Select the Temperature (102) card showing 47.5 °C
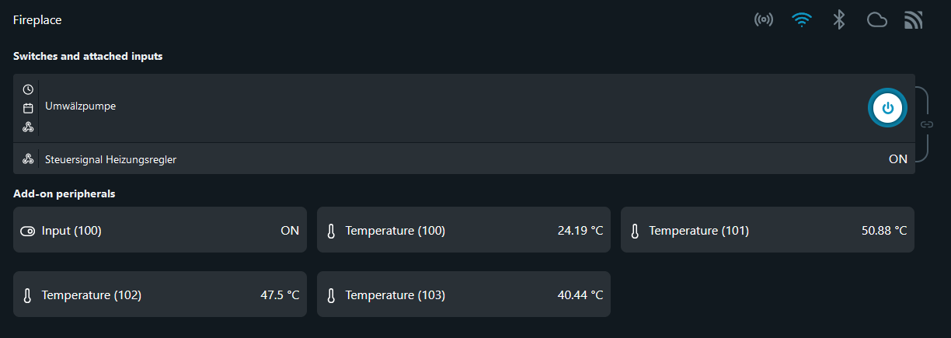 click(x=160, y=294)
